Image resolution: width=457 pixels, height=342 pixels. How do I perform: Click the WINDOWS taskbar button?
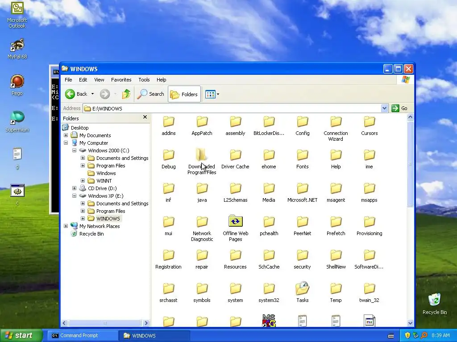[x=154, y=336]
